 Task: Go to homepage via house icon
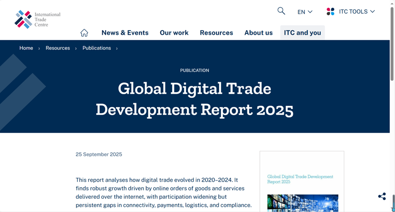coord(84,33)
